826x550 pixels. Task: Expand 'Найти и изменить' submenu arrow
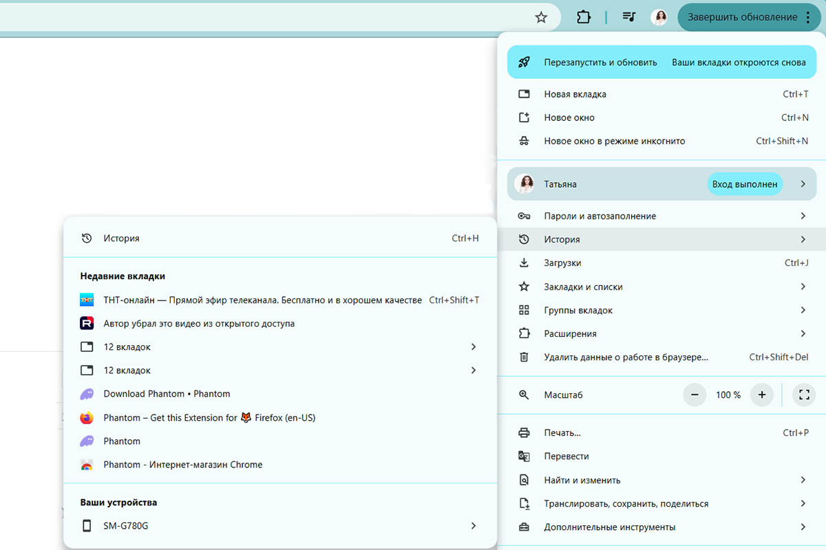(803, 480)
